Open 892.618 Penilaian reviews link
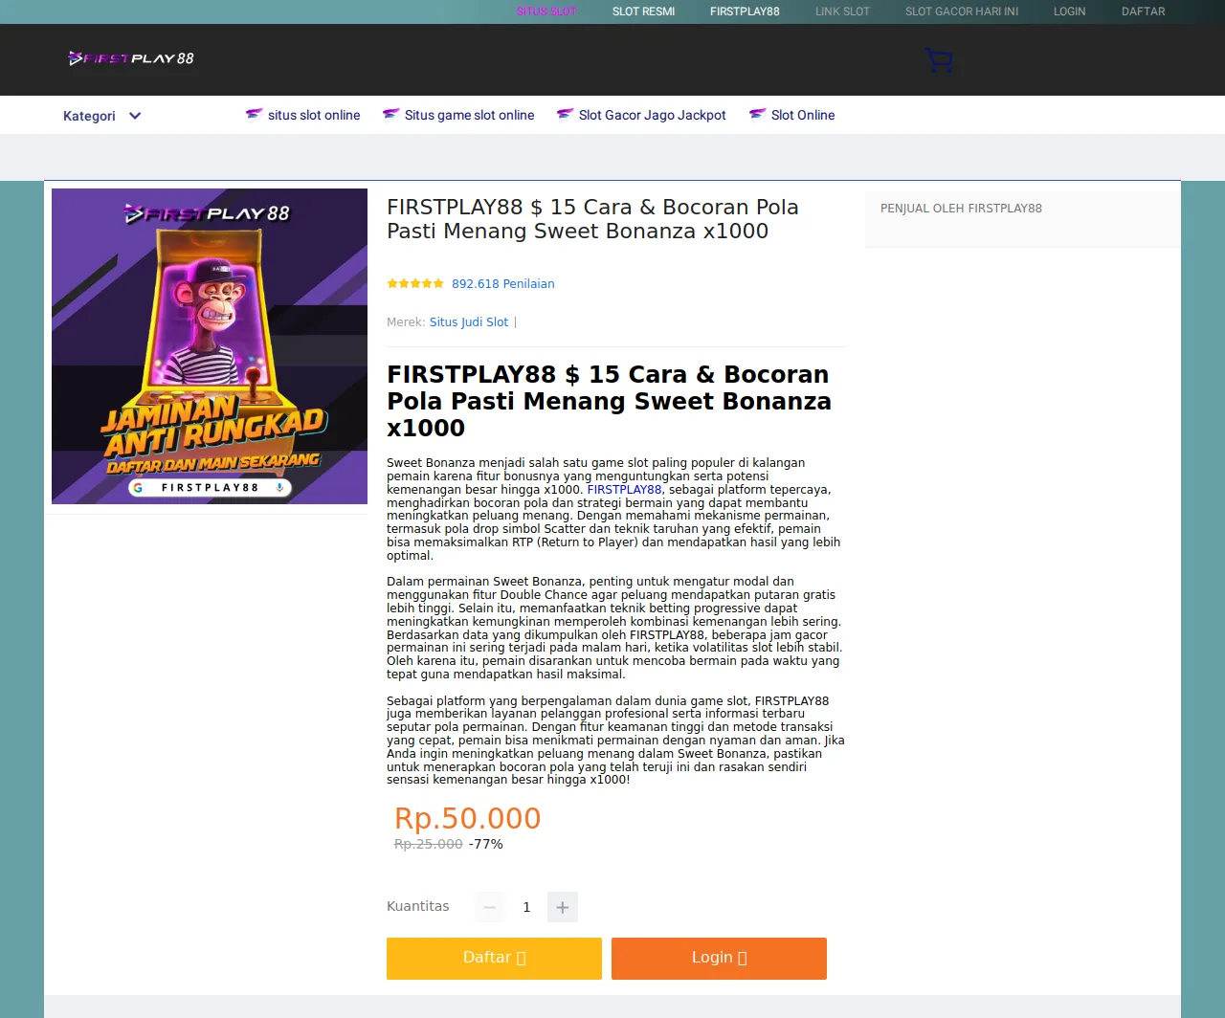Image resolution: width=1225 pixels, height=1018 pixels. tap(502, 284)
